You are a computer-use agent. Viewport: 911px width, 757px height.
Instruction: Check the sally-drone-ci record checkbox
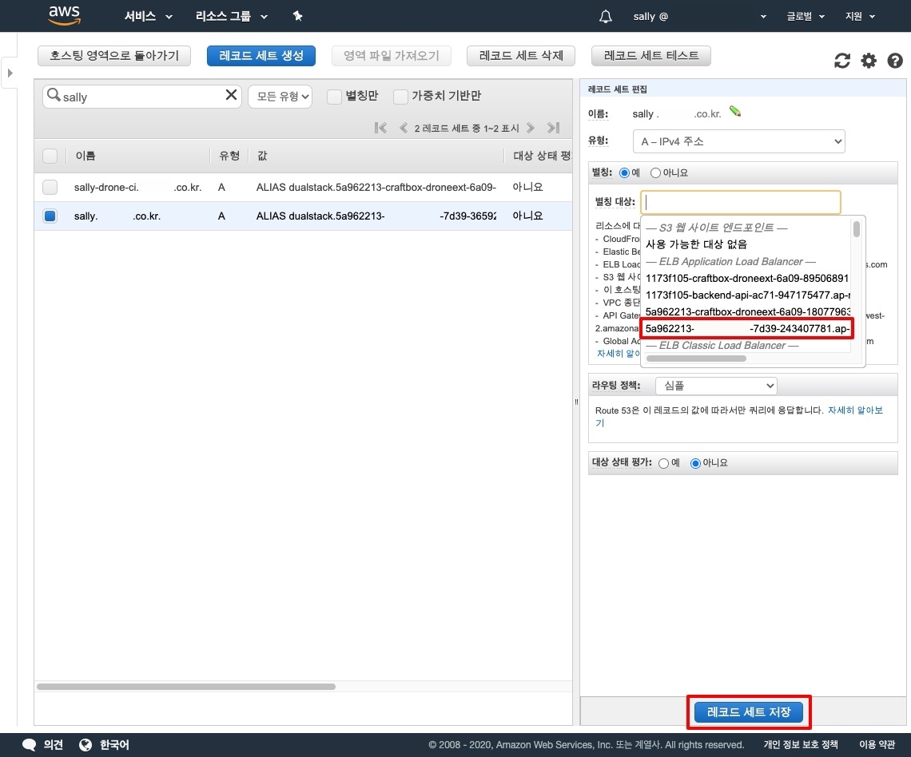click(50, 187)
